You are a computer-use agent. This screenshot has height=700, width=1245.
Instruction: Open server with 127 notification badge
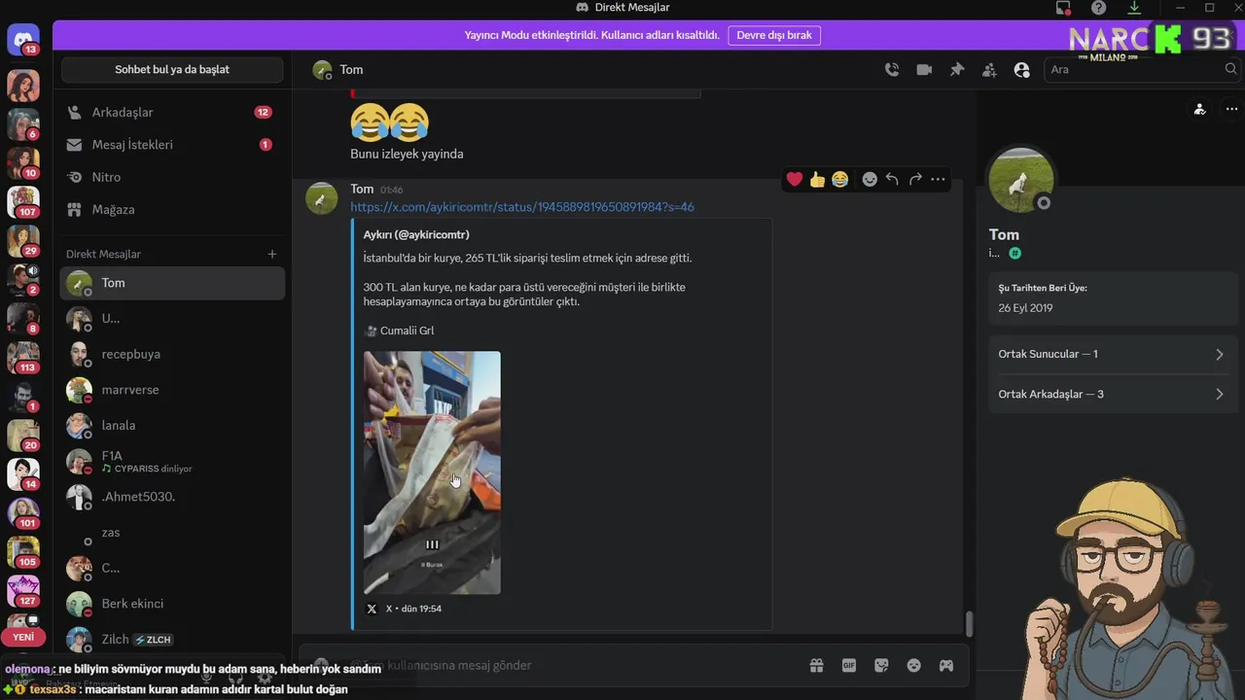tap(23, 591)
